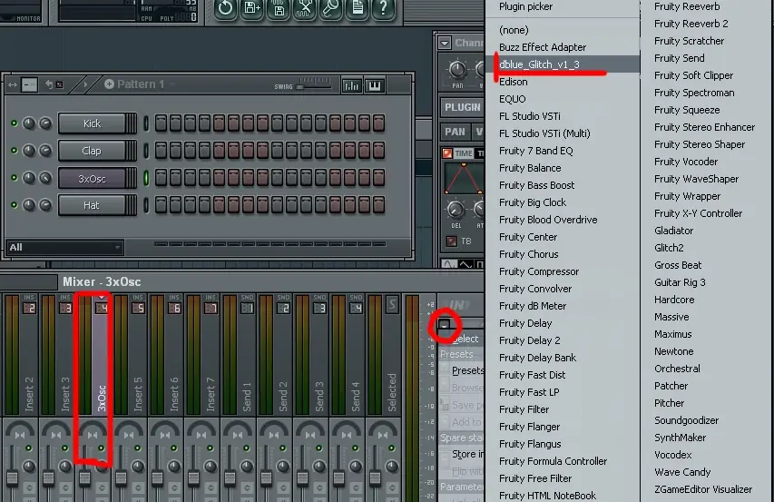774x502 pixels.
Task: Click the PAN knob in Channel settings
Action: click(457, 70)
